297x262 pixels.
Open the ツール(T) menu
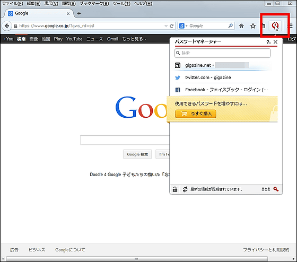coord(121,3)
